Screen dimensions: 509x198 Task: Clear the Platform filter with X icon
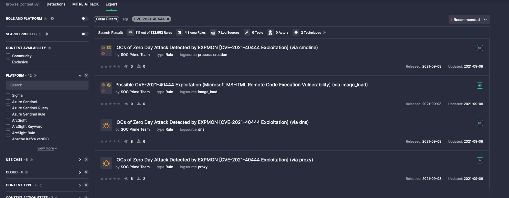pyautogui.click(x=86, y=75)
